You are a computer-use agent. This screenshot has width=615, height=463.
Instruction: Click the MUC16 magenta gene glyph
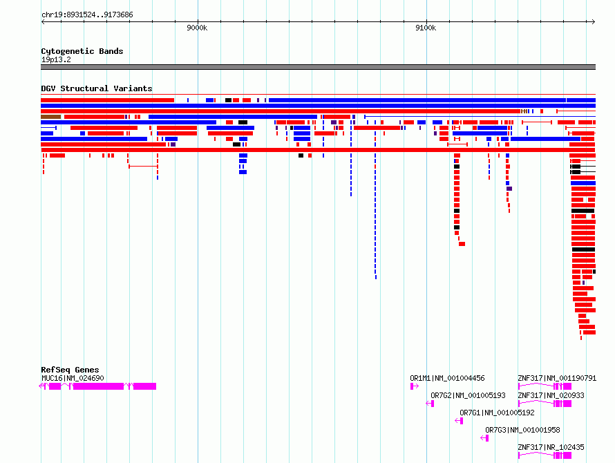tap(97, 386)
